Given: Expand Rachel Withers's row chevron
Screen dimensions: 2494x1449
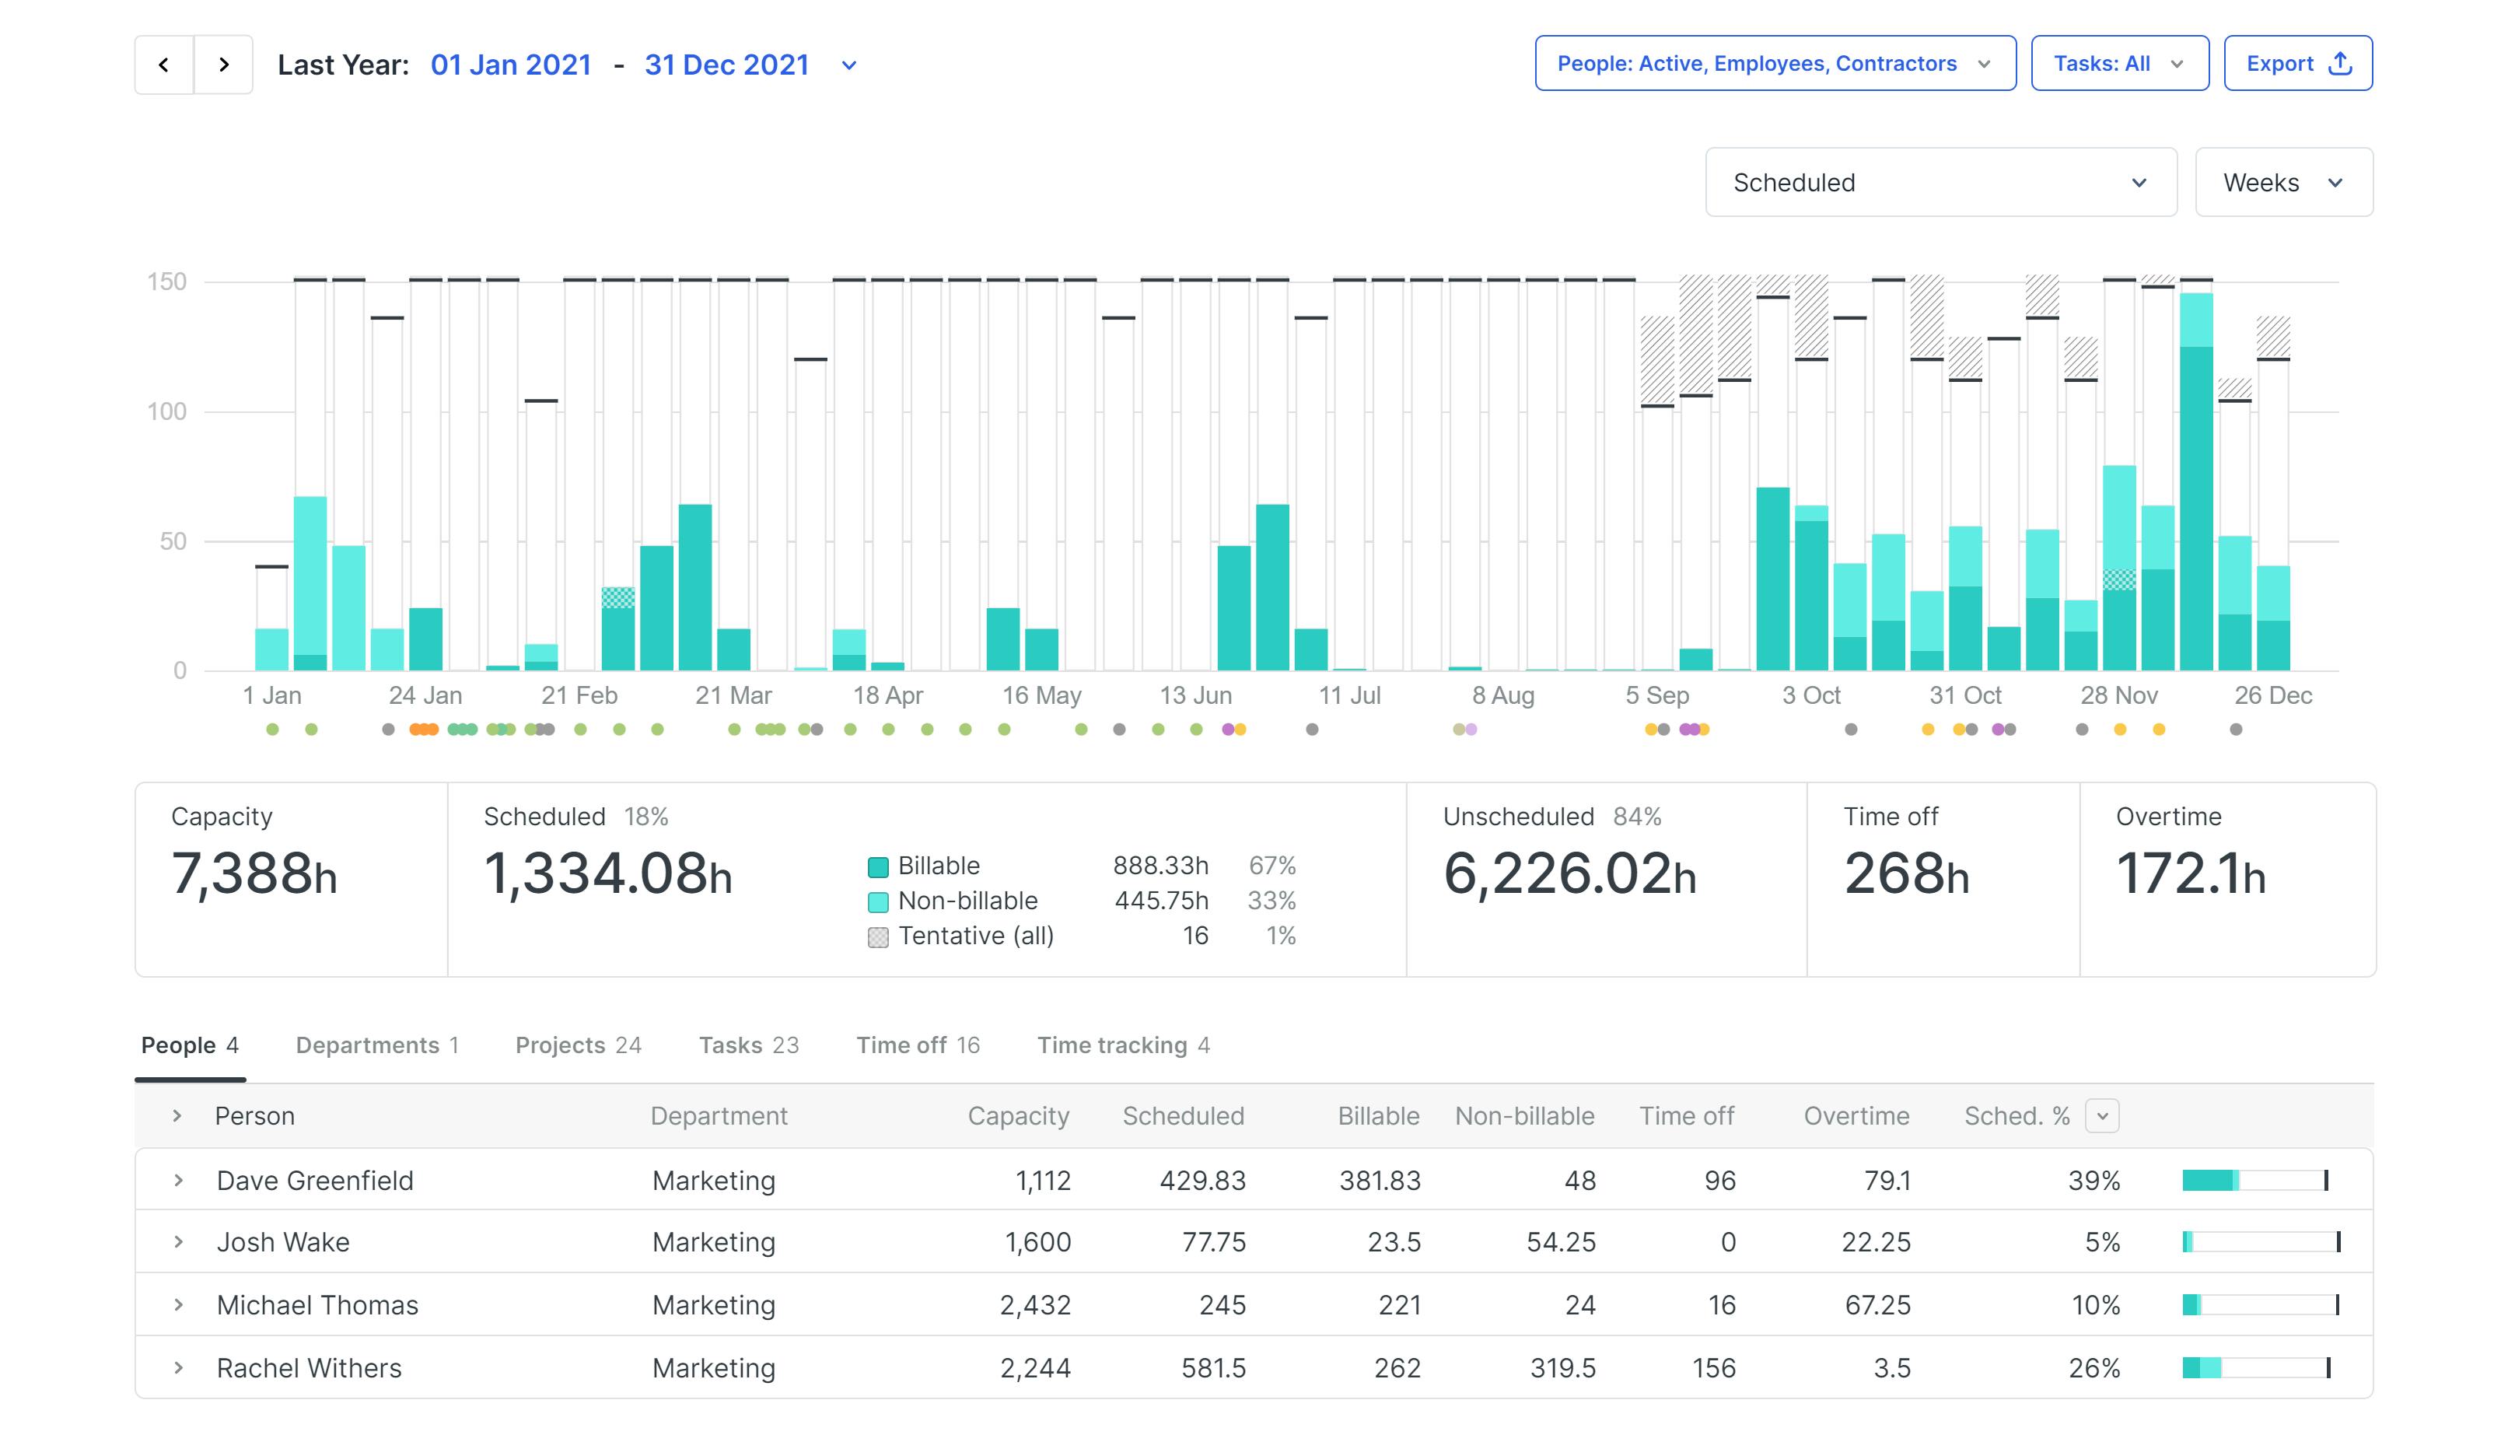Looking at the screenshot, I should click(x=178, y=1368).
